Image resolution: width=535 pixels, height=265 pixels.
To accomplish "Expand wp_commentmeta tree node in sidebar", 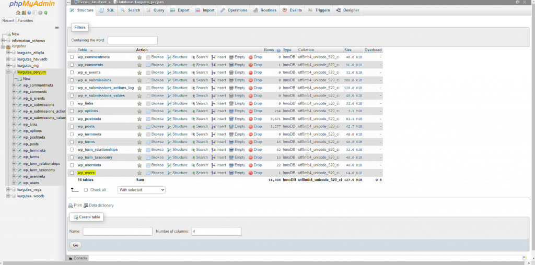I will point(14,85).
